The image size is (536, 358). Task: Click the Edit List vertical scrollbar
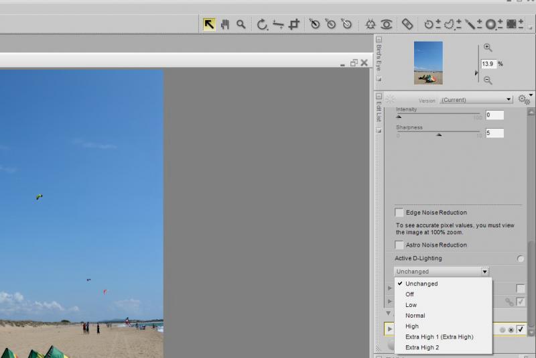pos(531,284)
